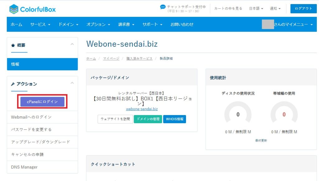The width and height of the screenshot is (319, 181).
Task: View カートの中を見る cart link
Action: (x=228, y=8)
